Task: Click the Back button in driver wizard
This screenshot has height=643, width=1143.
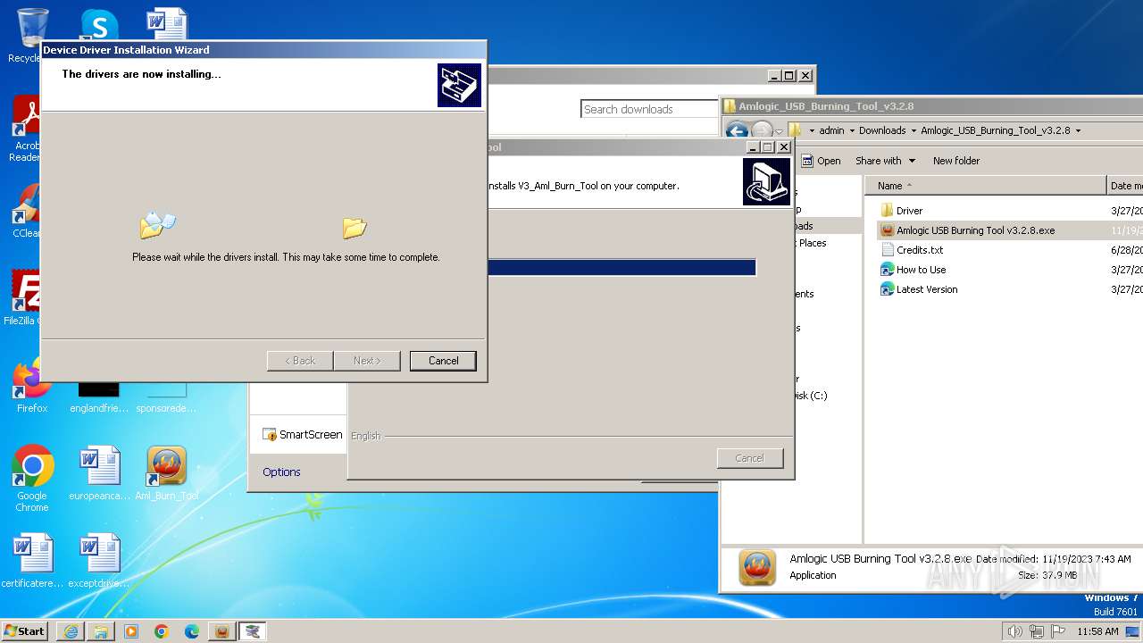Action: 300,361
